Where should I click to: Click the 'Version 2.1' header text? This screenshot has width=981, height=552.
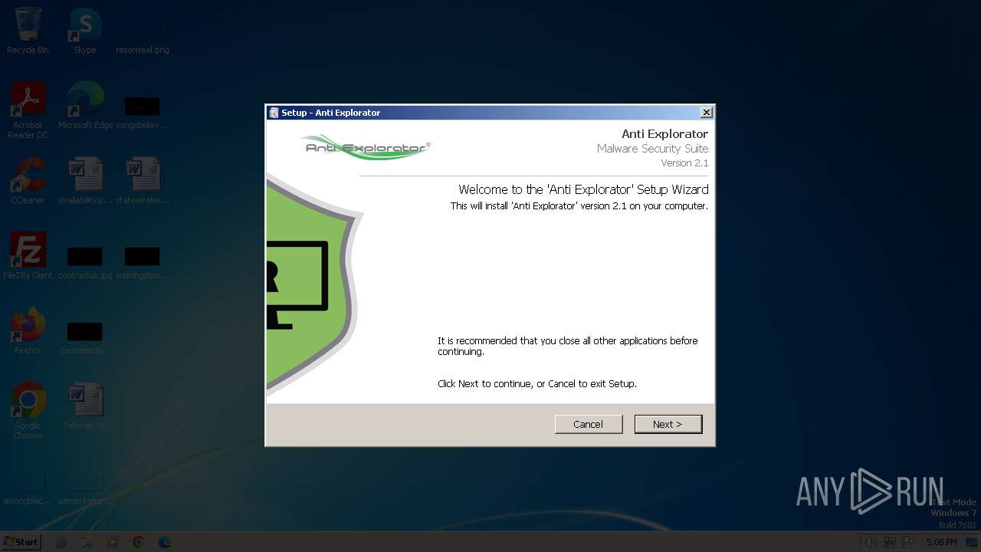(684, 163)
